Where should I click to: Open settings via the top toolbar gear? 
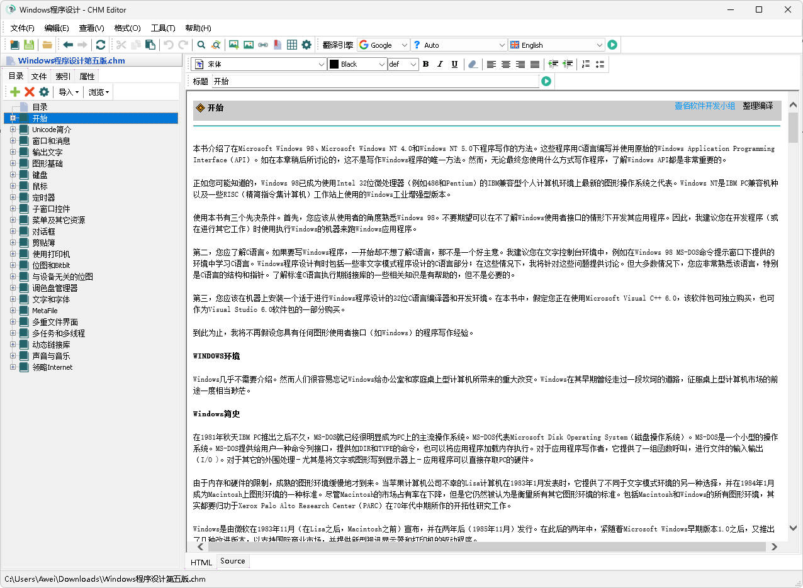pyautogui.click(x=306, y=45)
